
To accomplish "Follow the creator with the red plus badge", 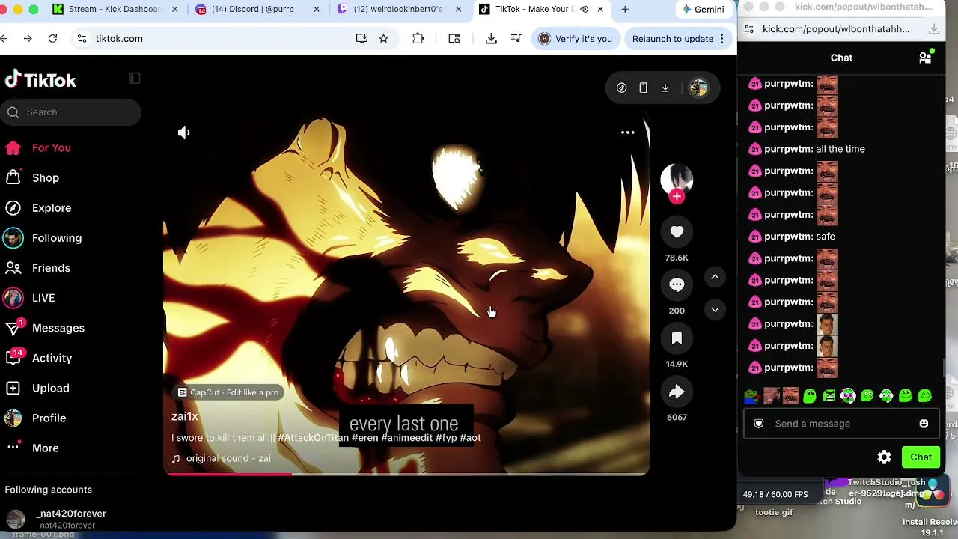I will (x=677, y=197).
